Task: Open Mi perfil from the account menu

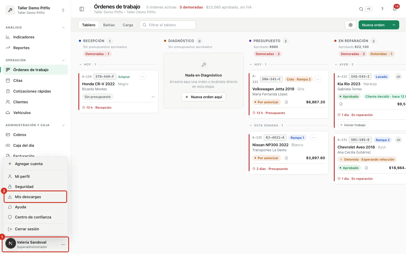Action: tap(35, 176)
